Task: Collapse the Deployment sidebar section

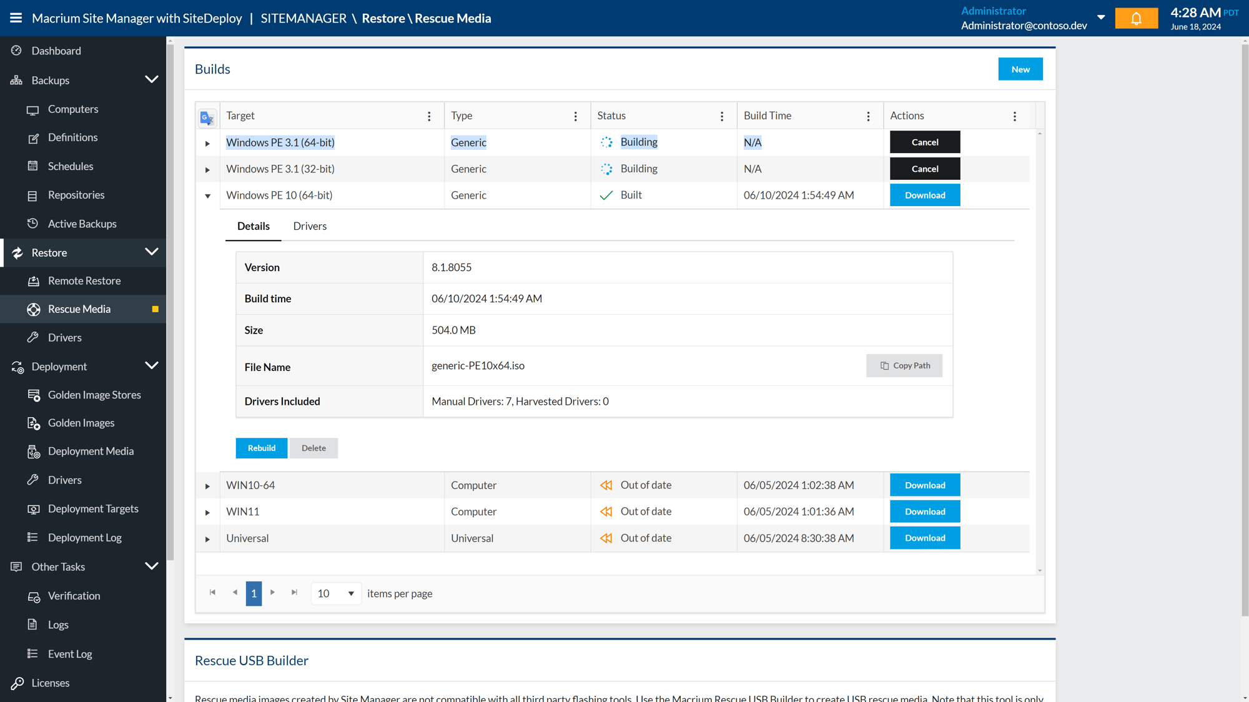Action: pos(152,366)
